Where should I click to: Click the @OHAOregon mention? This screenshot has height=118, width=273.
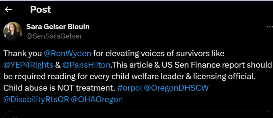[x=97, y=100]
